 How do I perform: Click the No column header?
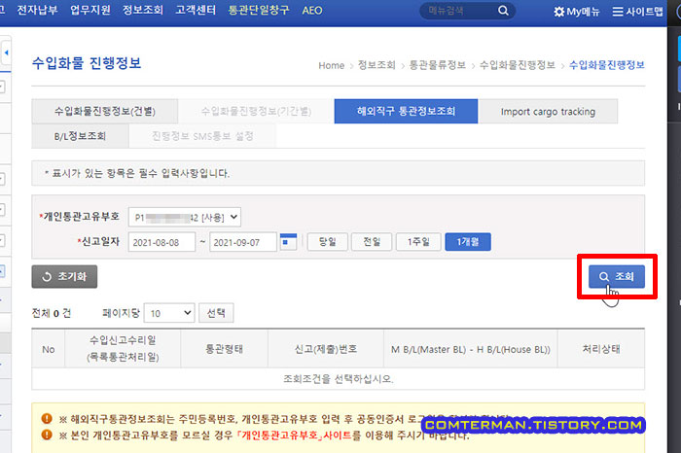point(49,348)
